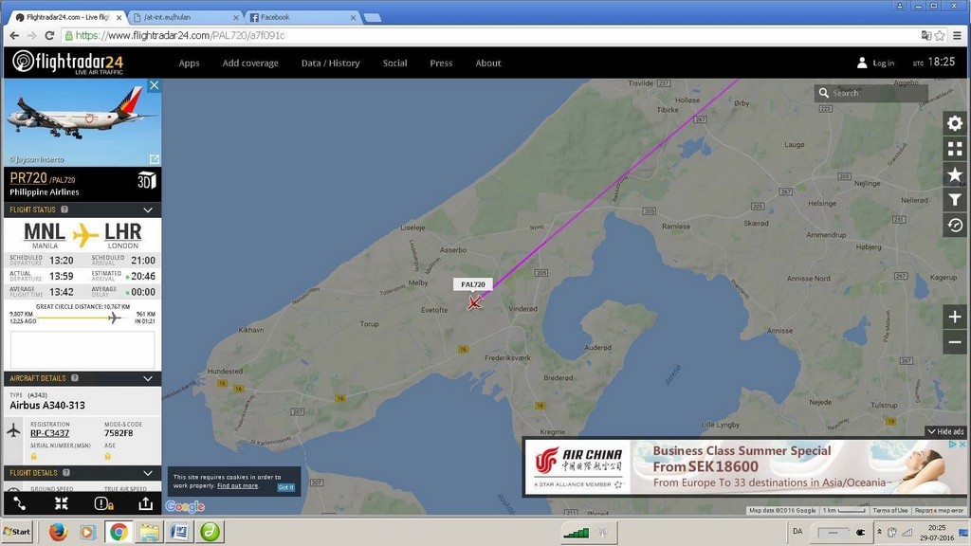The image size is (971, 546).
Task: Click the browser back arrow
Action: coord(14,36)
